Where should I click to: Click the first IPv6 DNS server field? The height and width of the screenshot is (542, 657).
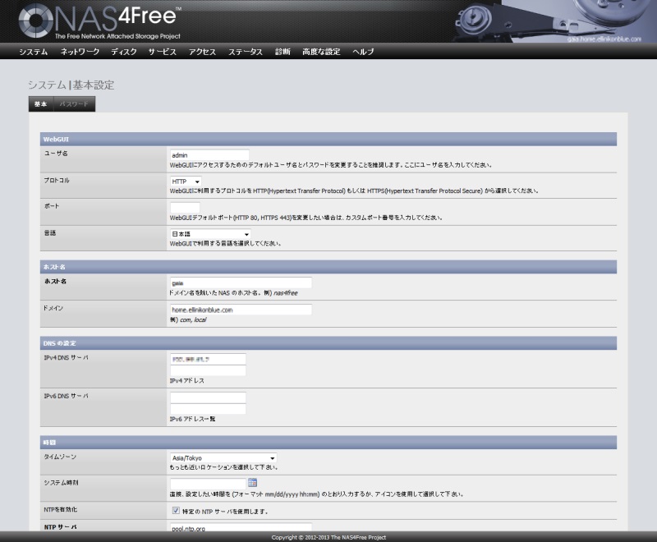pos(208,397)
